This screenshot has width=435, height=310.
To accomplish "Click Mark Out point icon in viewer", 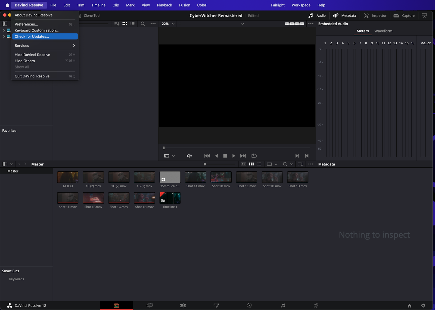I will coord(307,156).
